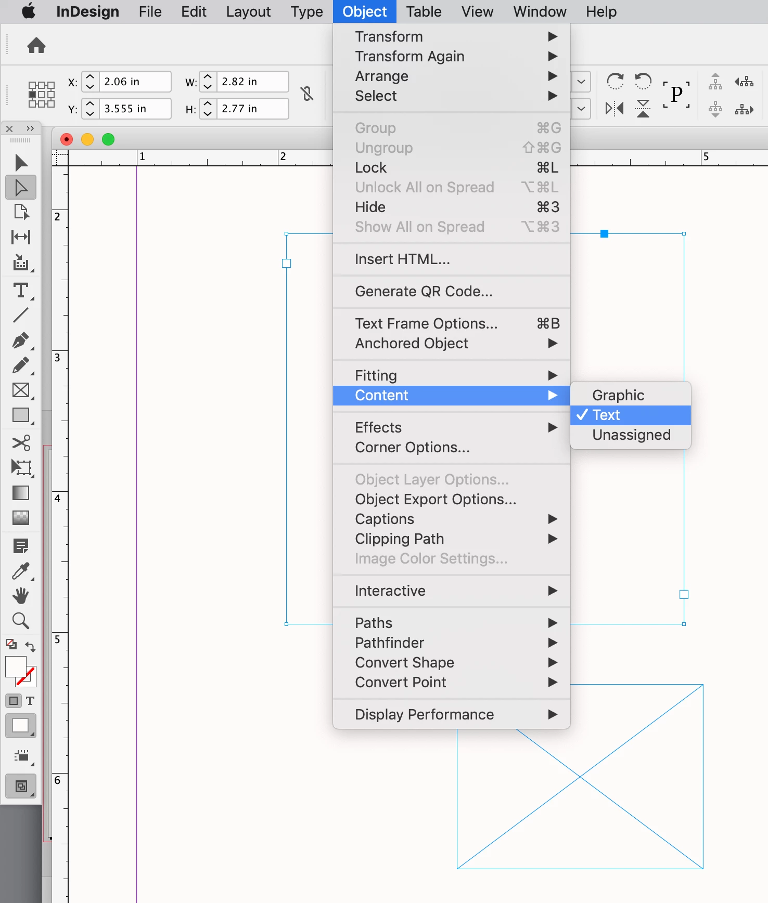The image size is (768, 903).
Task: Click the Apply Color swatch button
Action: 21,726
